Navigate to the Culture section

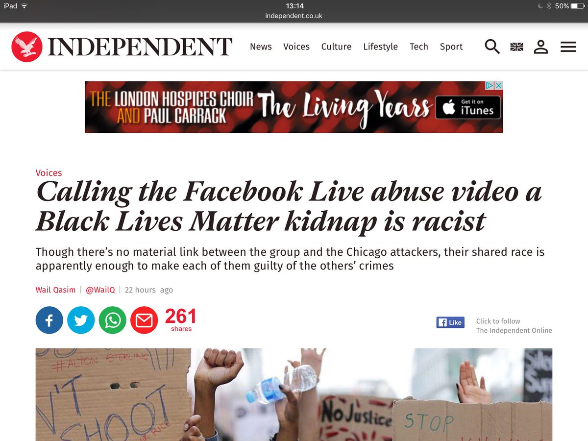336,47
